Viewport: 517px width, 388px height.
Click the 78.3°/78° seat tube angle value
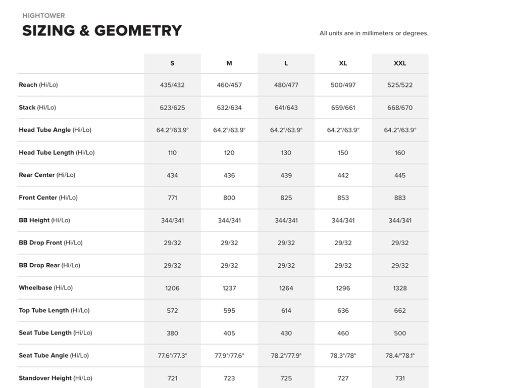pyautogui.click(x=343, y=356)
